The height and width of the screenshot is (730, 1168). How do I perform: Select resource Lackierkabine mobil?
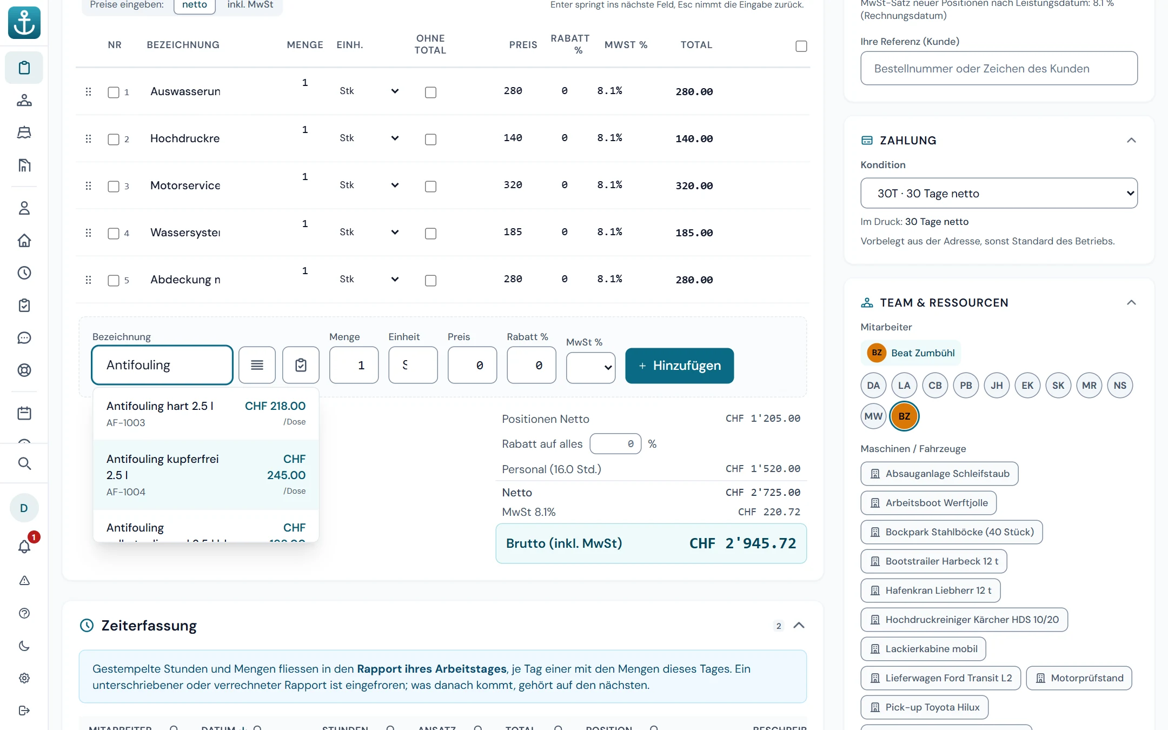click(923, 649)
